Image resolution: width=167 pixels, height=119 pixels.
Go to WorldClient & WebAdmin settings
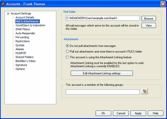pyautogui.click(x=30, y=25)
